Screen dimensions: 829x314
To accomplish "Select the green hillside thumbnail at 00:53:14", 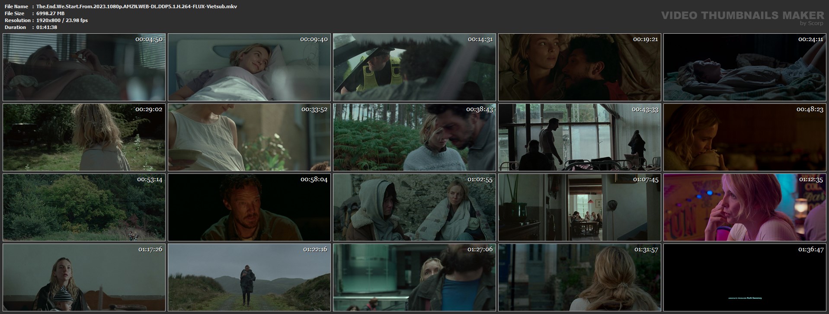I will 84,207.
